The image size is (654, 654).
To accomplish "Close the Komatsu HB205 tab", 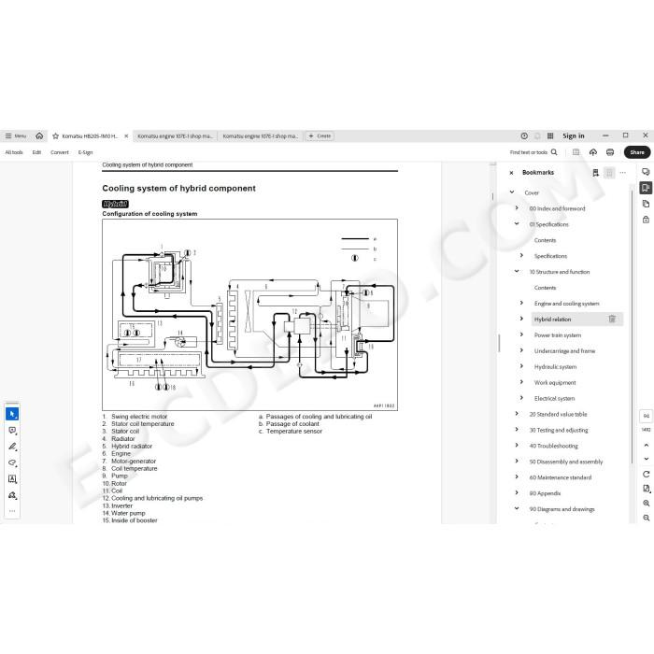I will click(x=126, y=136).
